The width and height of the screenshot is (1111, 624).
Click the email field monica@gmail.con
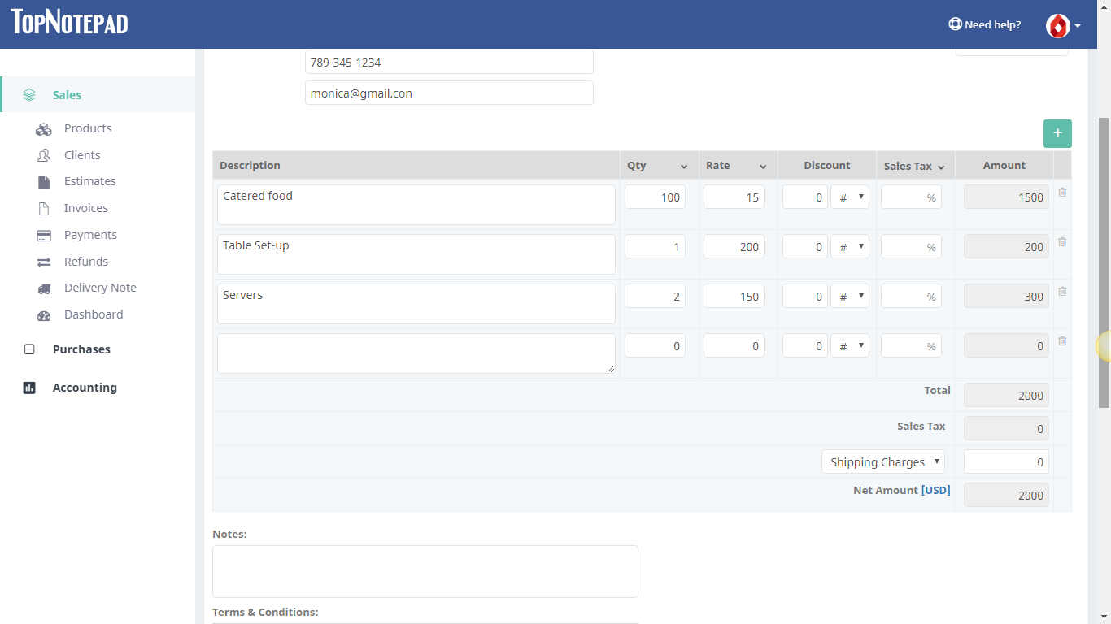click(x=449, y=93)
